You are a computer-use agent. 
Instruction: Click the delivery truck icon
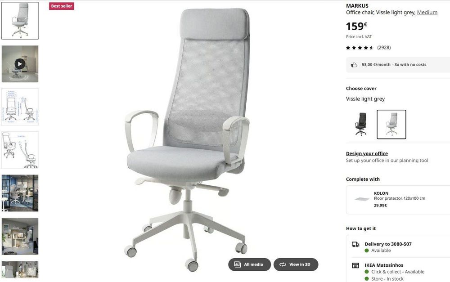355,244
